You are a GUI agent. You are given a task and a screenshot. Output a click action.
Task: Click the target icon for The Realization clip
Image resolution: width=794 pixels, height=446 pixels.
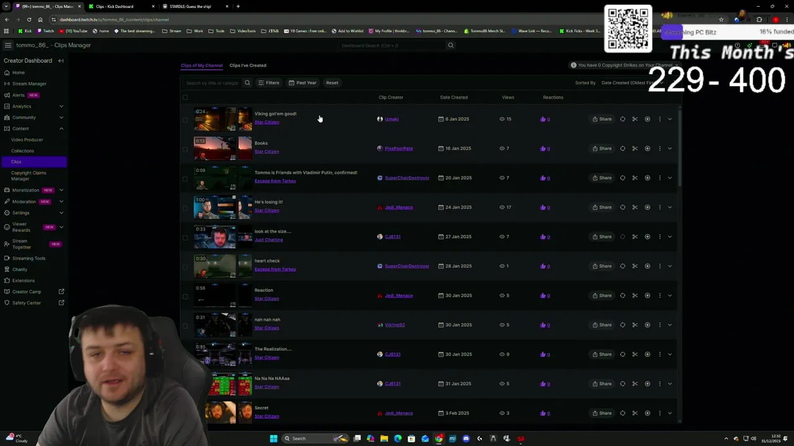click(x=622, y=354)
